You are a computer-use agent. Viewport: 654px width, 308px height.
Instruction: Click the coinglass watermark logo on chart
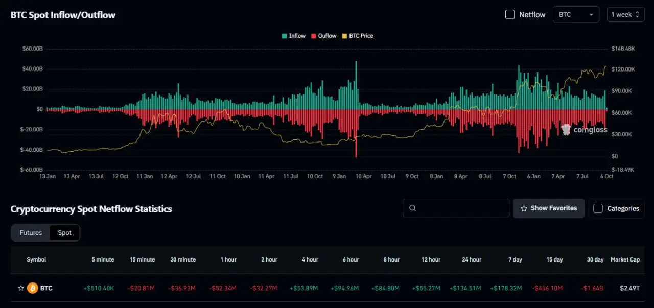click(x=566, y=130)
